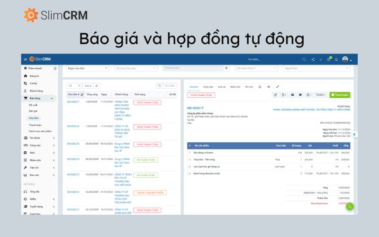Click the comment speech bubble button
The height and width of the screenshot is (237, 379).
point(300,95)
